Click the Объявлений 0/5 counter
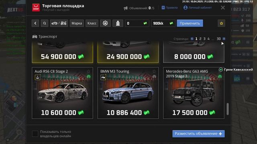Screen dimensions: 257x144 point(142,8)
